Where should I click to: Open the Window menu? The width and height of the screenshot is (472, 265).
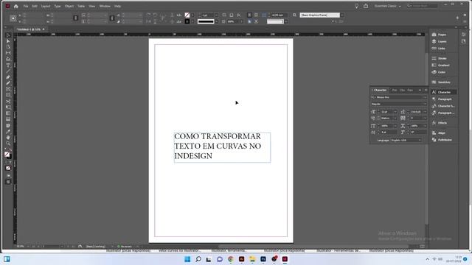tap(105, 6)
